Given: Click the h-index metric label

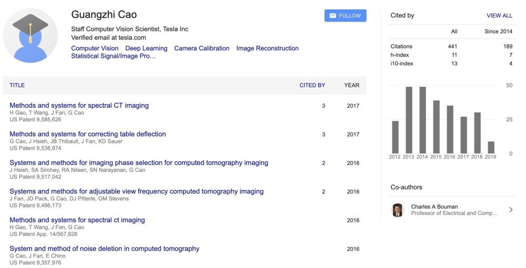Looking at the screenshot, I should (x=400, y=55).
